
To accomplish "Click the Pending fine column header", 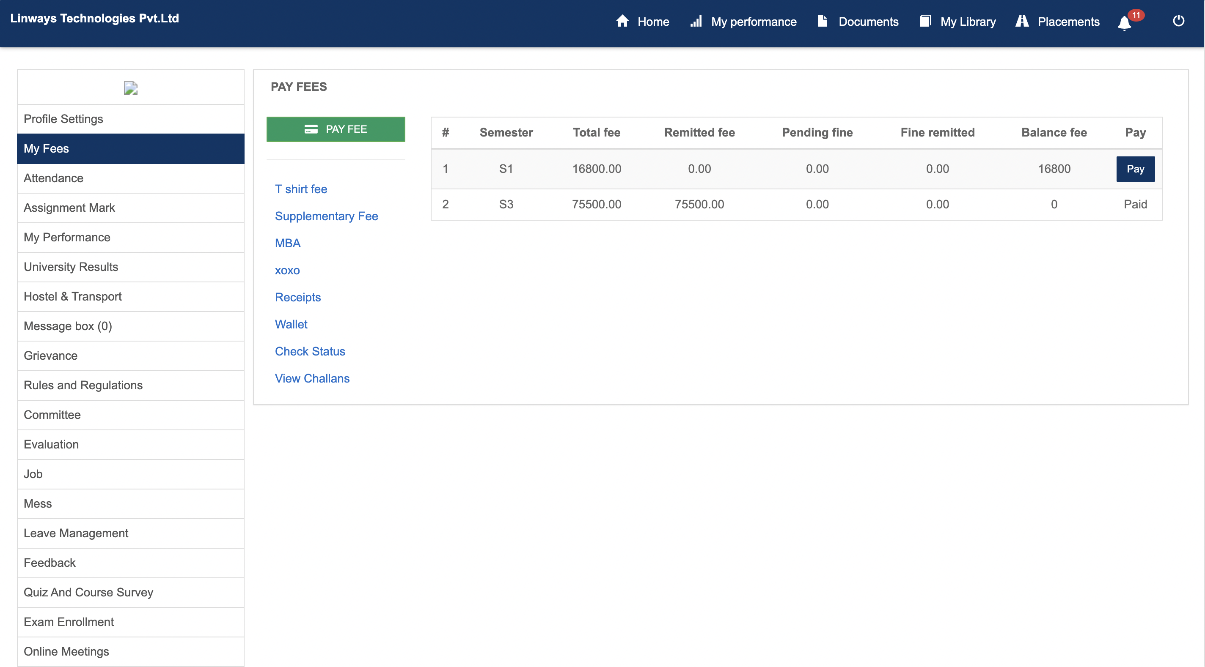I will click(x=817, y=133).
